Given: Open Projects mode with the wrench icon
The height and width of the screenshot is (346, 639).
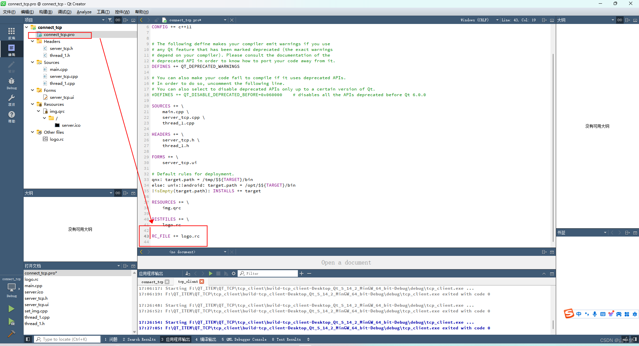Looking at the screenshot, I should click(x=11, y=100).
